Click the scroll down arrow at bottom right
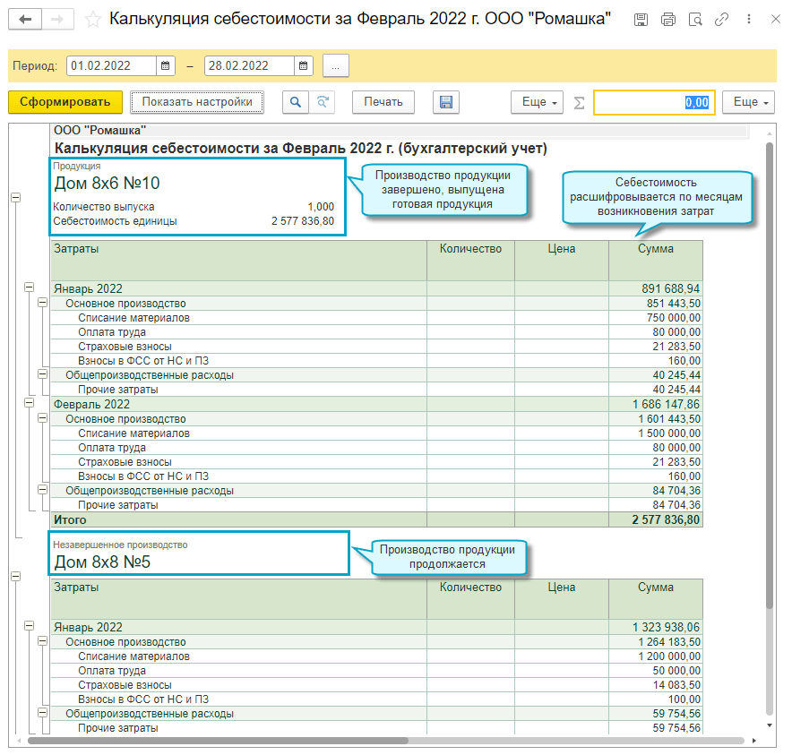 point(770,725)
